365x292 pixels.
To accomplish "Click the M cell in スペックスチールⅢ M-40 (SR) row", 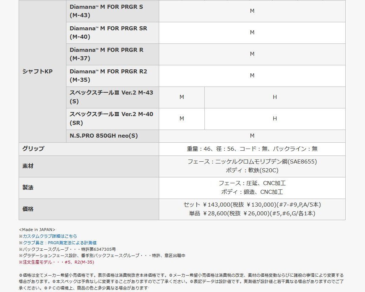I will pos(182,119).
